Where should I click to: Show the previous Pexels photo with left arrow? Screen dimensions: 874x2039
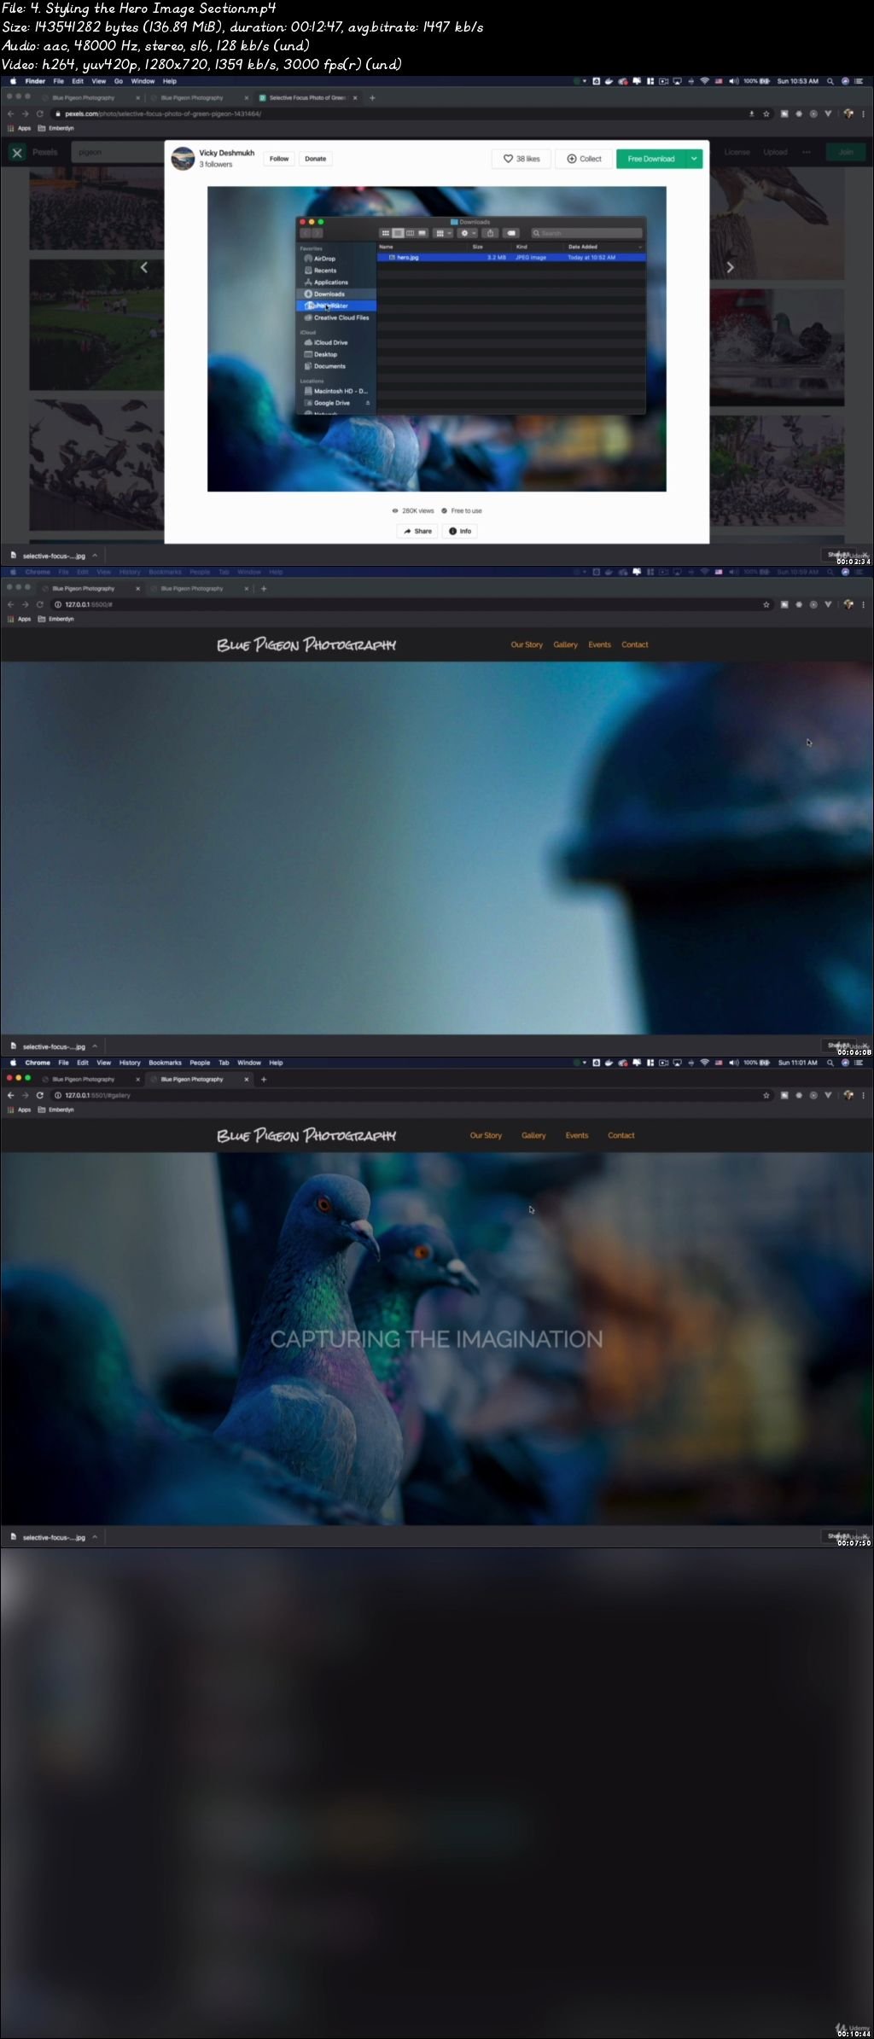point(144,267)
